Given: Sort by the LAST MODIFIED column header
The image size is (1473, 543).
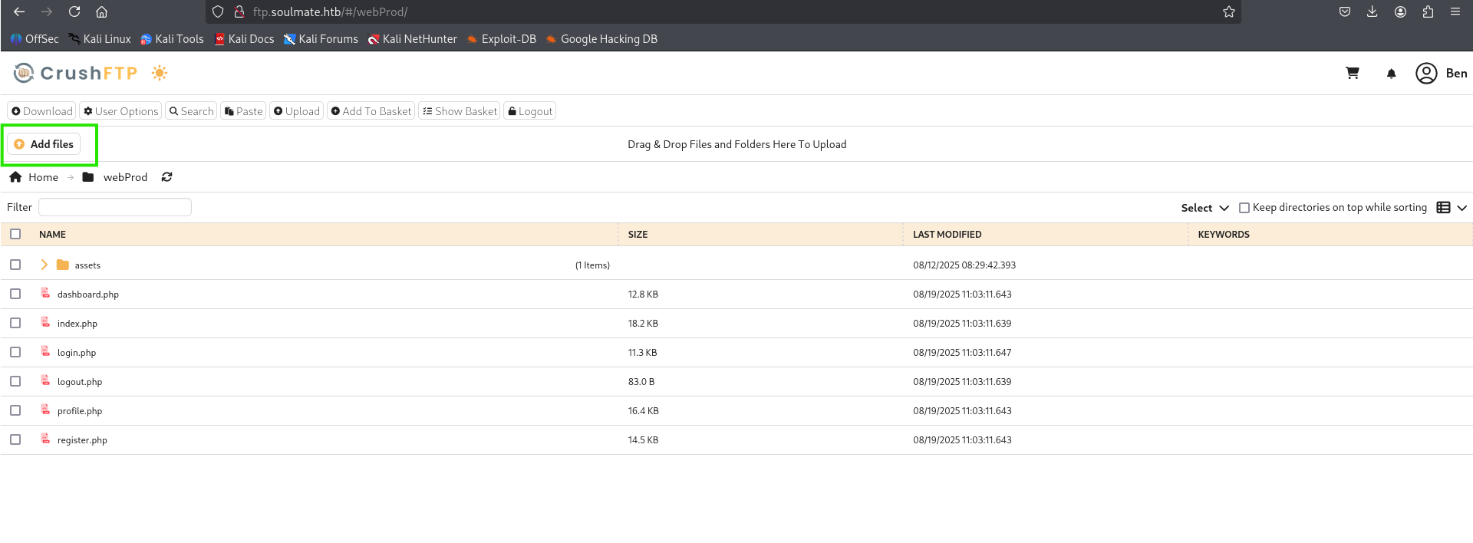Looking at the screenshot, I should tap(947, 235).
